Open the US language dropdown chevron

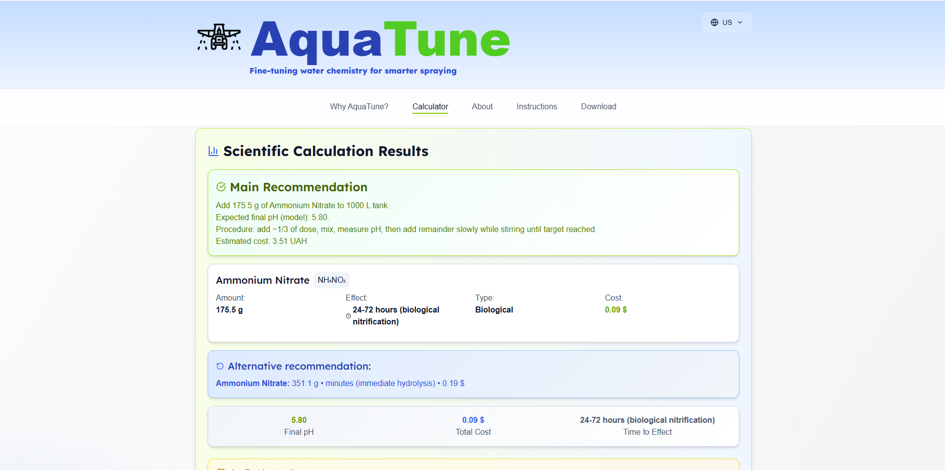tap(740, 22)
